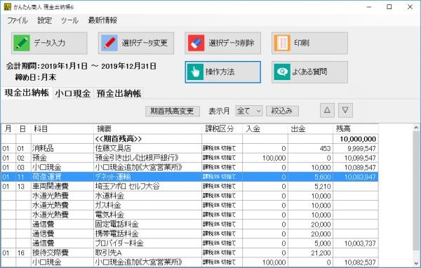
Task: Select the 取引先A 接待交際費 row
Action: pyautogui.click(x=189, y=253)
